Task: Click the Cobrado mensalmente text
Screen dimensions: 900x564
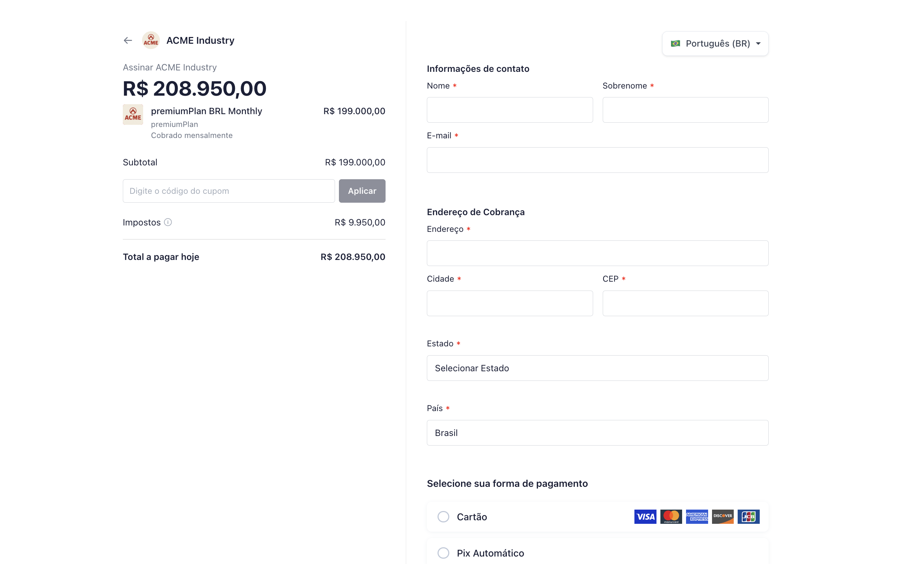Action: click(x=192, y=135)
